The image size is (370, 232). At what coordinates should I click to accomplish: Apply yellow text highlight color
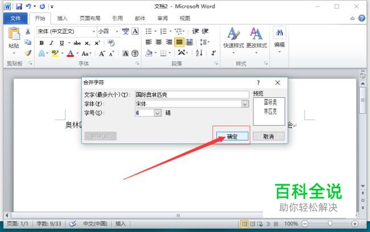pos(55,53)
